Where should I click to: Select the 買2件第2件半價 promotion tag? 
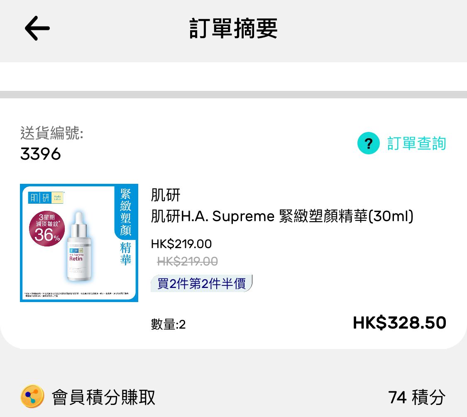pyautogui.click(x=201, y=283)
